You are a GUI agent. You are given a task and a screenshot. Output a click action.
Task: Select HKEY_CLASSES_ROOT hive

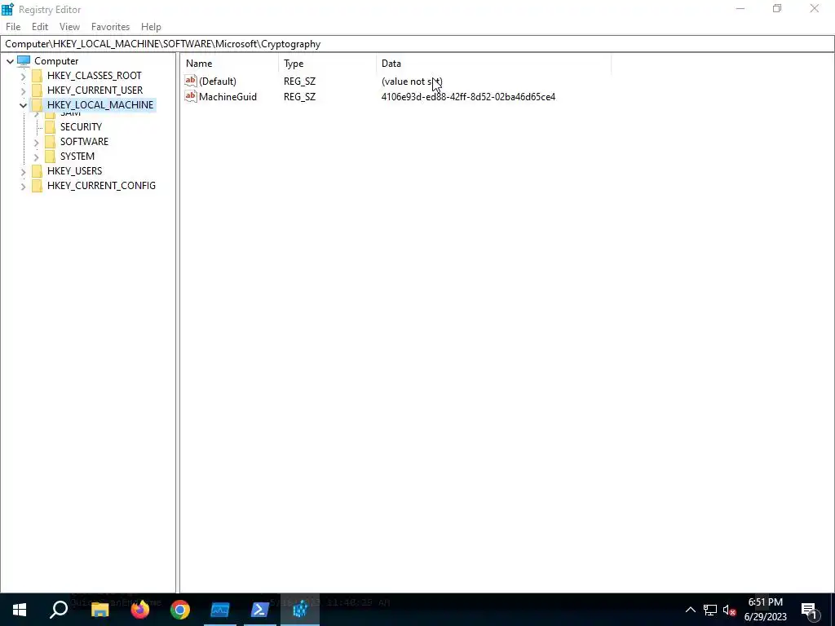(x=95, y=76)
